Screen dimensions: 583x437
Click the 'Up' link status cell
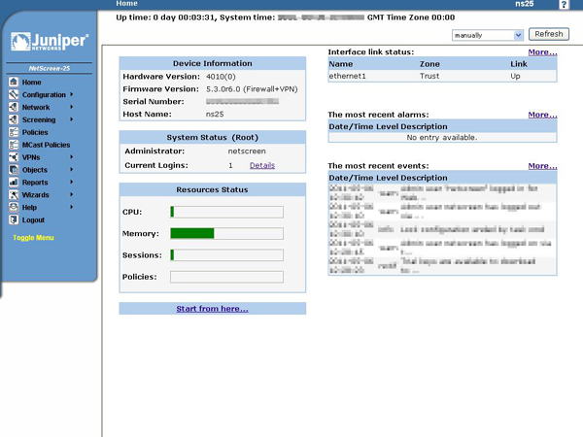tap(515, 76)
